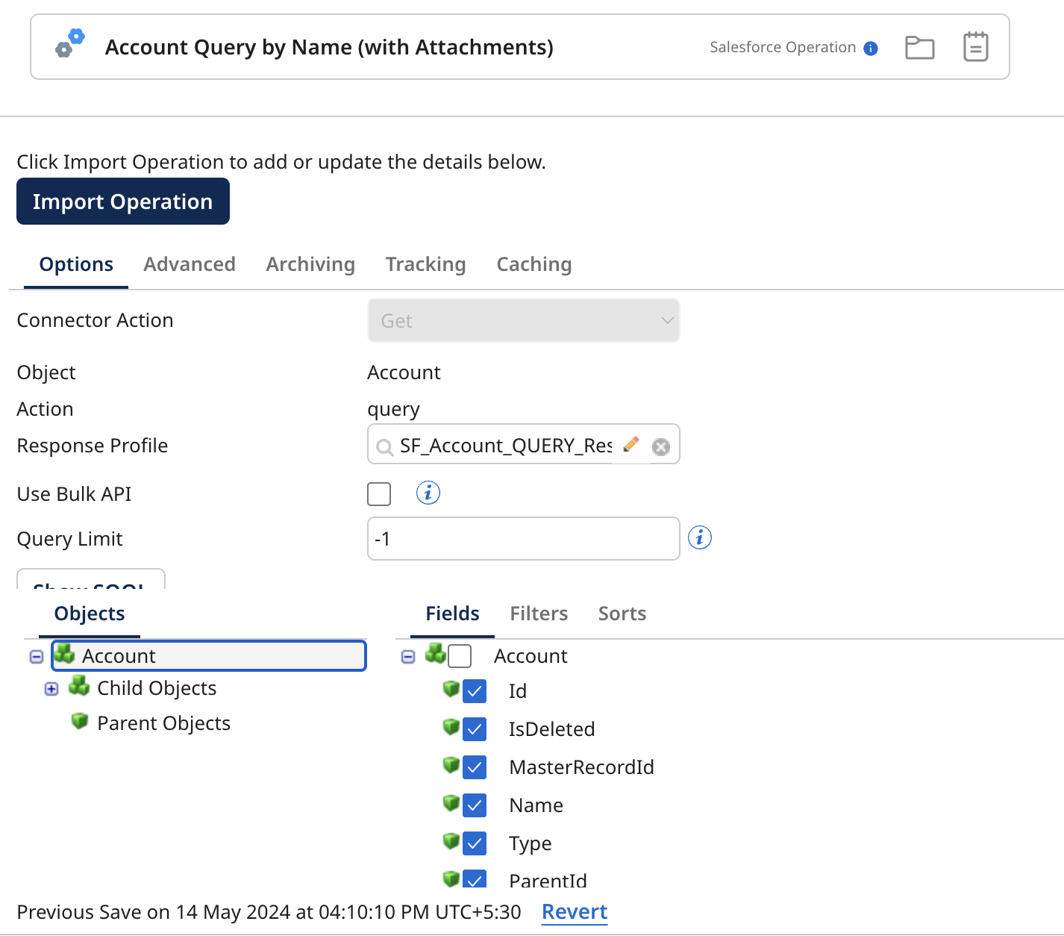Uncheck the IsDeleted field checkbox

tap(475, 729)
